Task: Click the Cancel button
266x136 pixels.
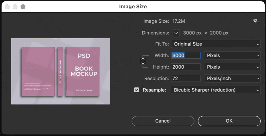Action: pyautogui.click(x=163, y=121)
